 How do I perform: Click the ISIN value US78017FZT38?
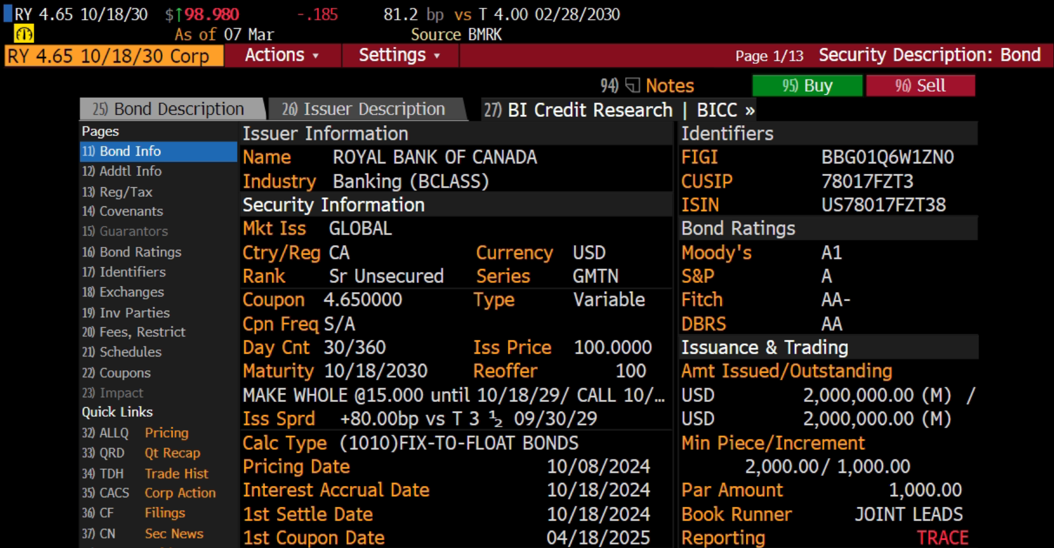point(884,205)
